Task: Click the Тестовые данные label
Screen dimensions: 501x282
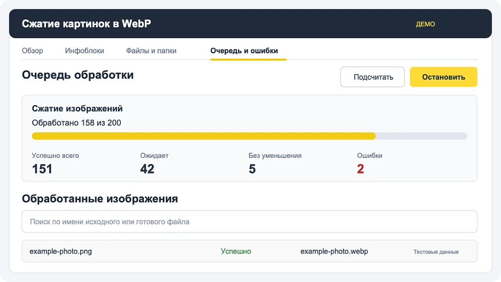Action: tap(436, 252)
